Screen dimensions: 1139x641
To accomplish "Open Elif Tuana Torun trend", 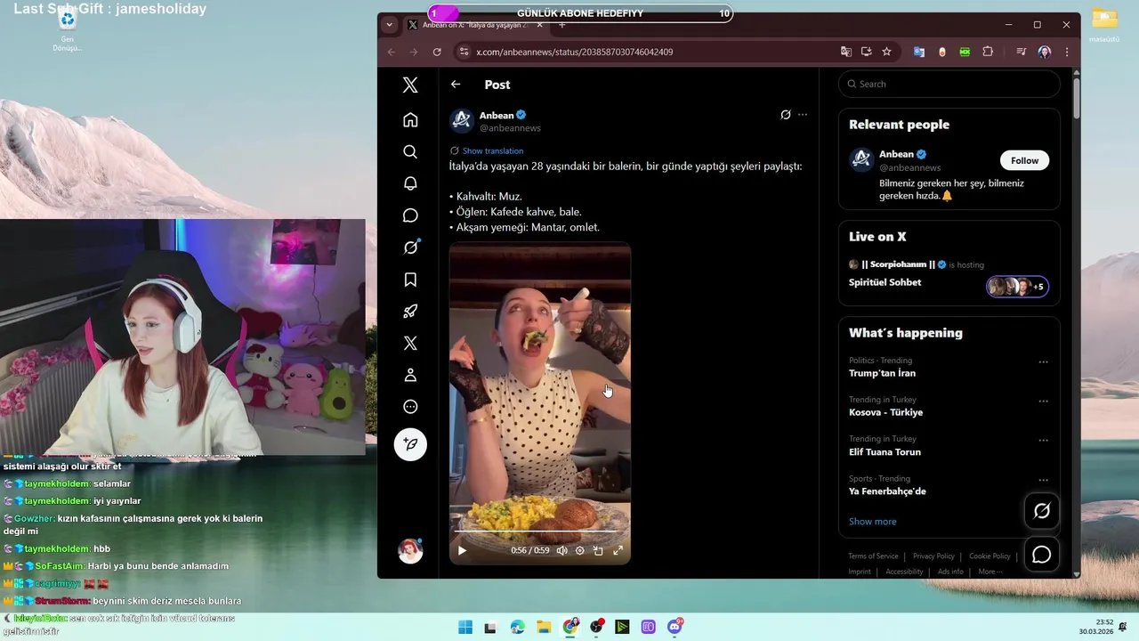I will click(885, 451).
